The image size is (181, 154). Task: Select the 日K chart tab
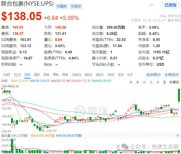coord(27,75)
